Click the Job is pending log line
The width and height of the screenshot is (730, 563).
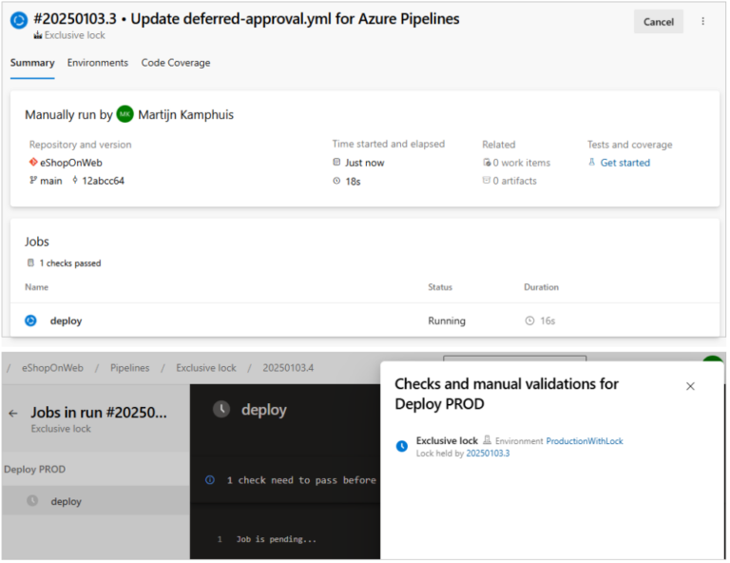pyautogui.click(x=276, y=539)
